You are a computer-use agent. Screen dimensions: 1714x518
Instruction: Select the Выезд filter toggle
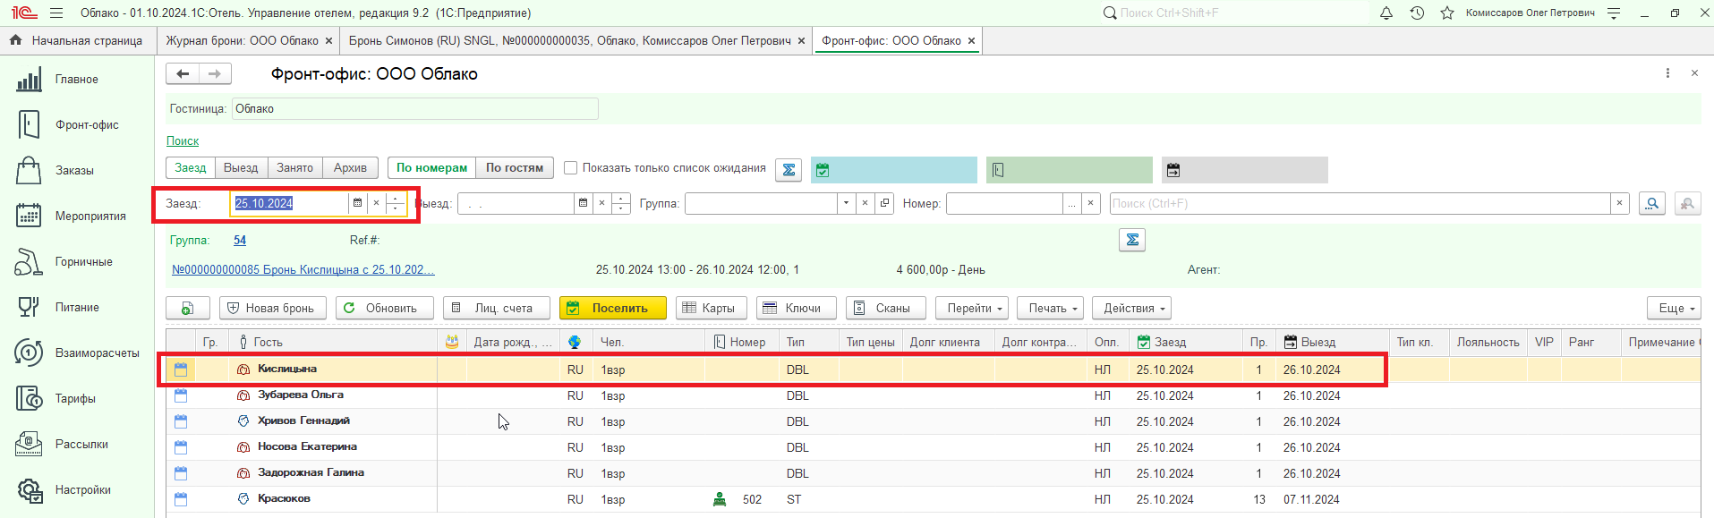point(241,168)
